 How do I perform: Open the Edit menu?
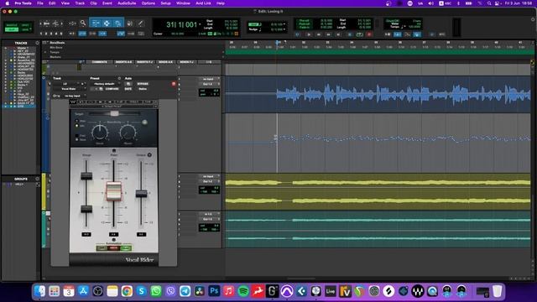click(52, 3)
